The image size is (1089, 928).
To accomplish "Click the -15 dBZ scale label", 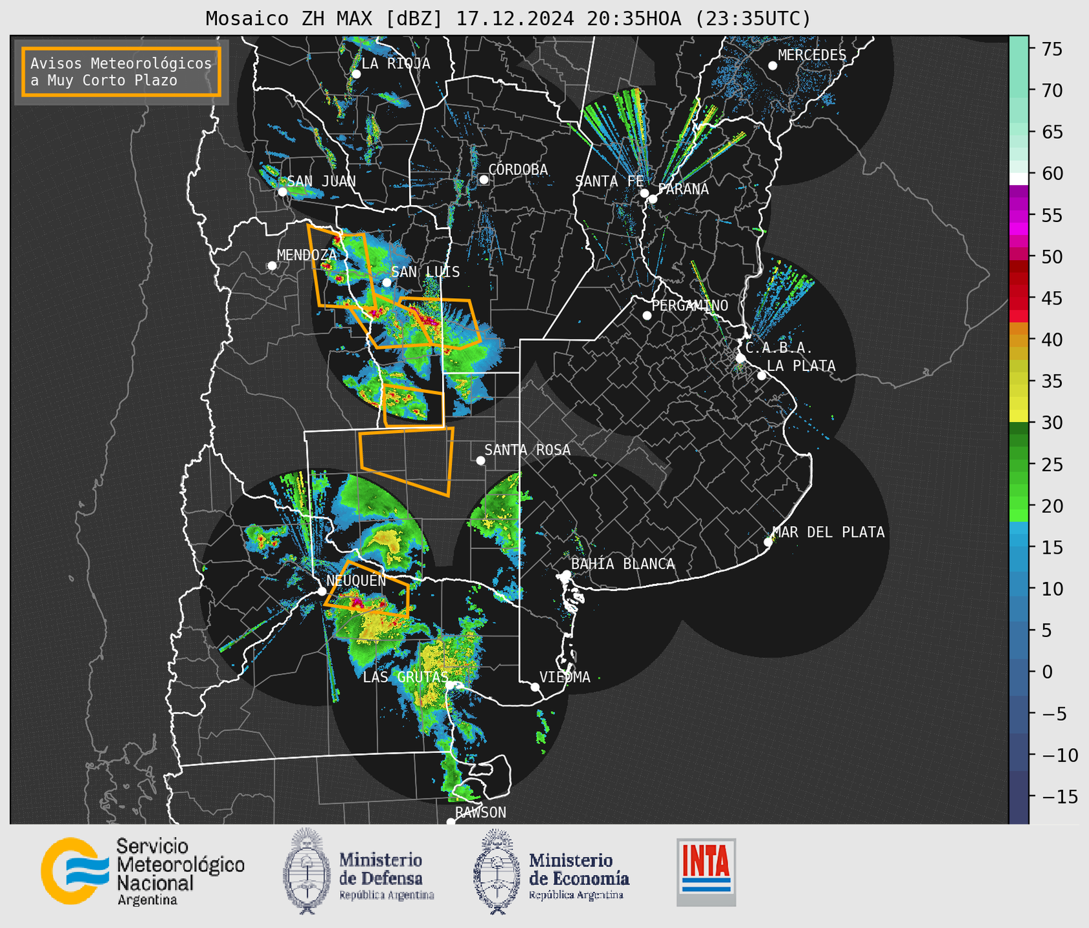I will [1059, 796].
